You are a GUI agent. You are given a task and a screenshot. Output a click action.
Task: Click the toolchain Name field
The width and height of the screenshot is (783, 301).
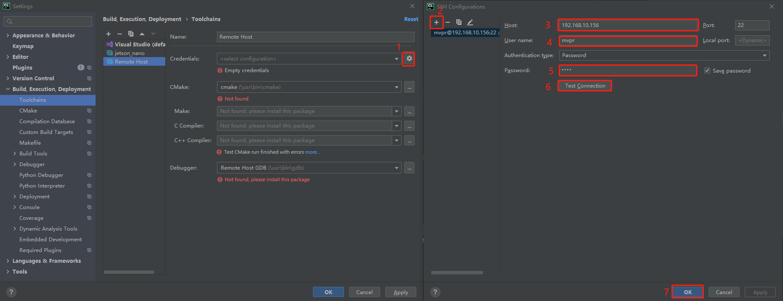pos(316,37)
